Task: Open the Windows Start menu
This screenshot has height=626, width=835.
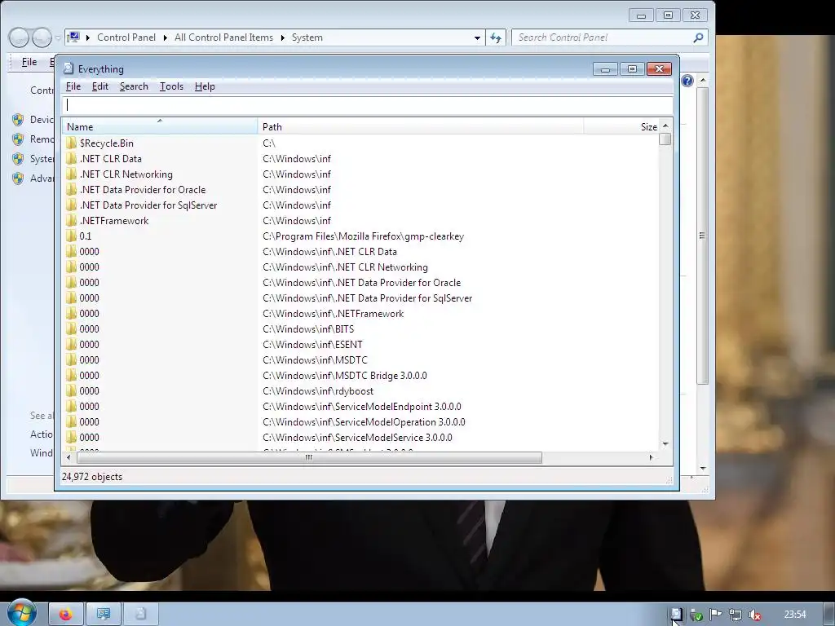Action: [x=21, y=613]
